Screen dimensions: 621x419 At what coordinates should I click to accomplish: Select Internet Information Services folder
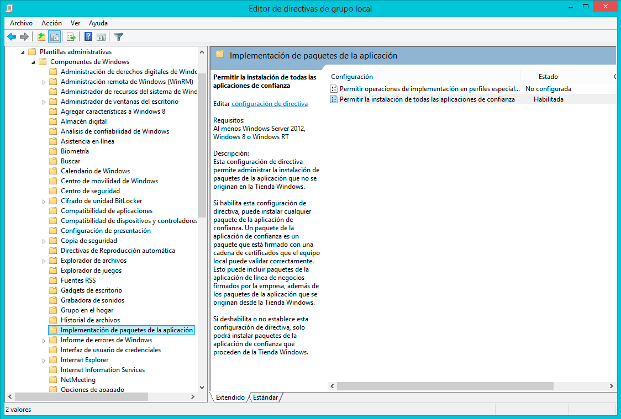(x=103, y=369)
